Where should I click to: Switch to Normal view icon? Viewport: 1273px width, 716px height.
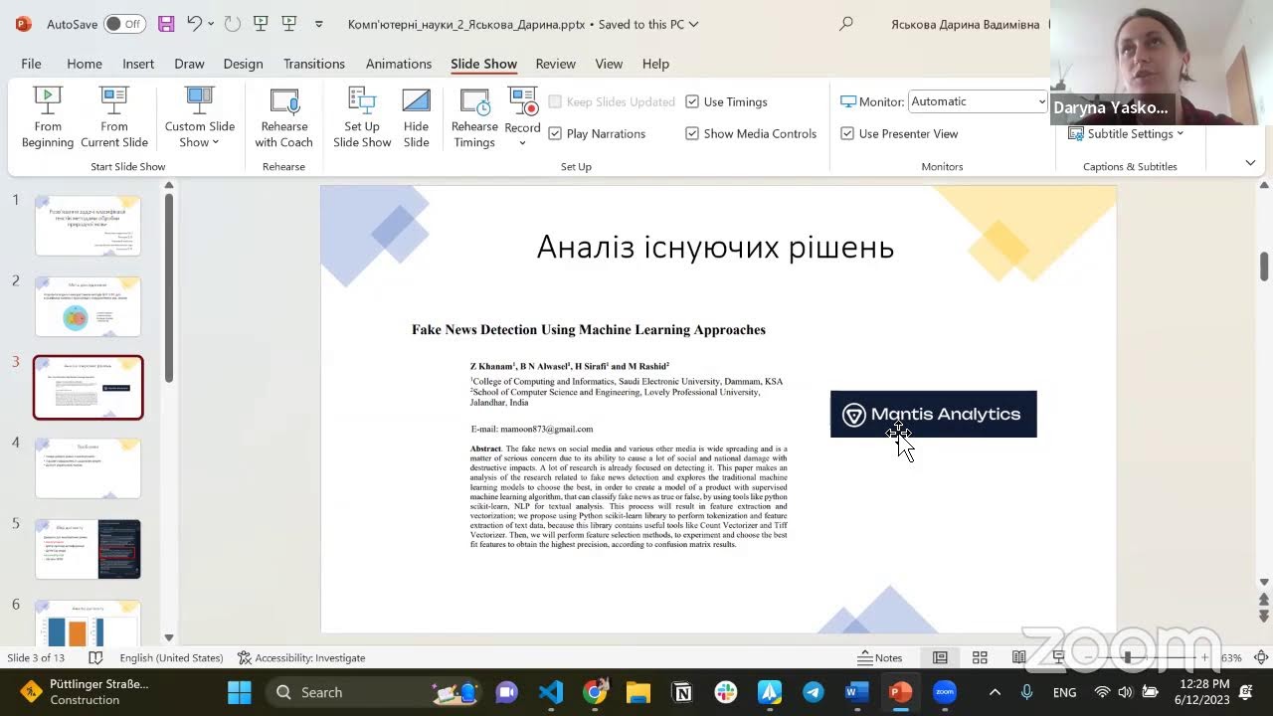[x=940, y=657]
